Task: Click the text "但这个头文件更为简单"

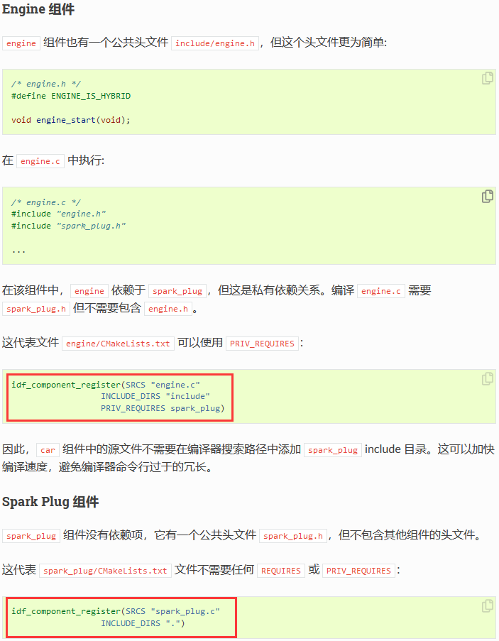Action: coord(327,43)
